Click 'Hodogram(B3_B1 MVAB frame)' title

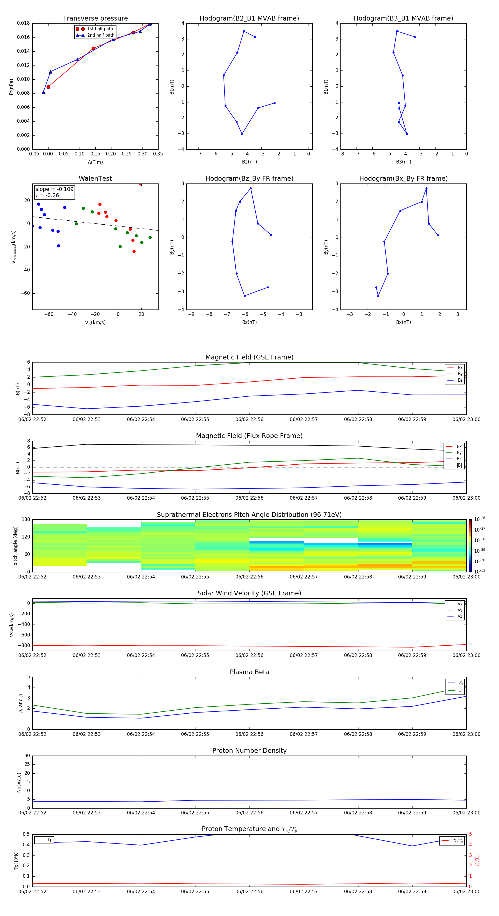tap(403, 19)
